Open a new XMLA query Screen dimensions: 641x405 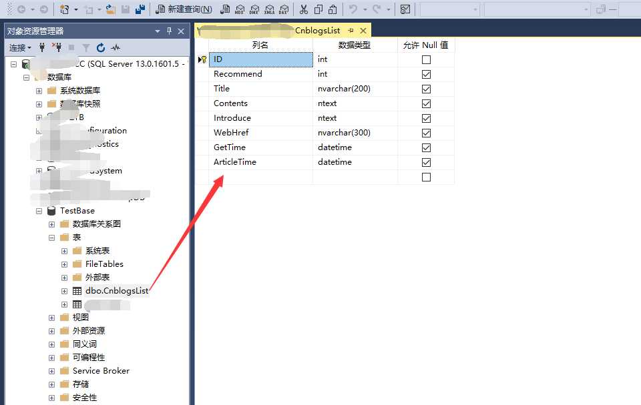269,9
